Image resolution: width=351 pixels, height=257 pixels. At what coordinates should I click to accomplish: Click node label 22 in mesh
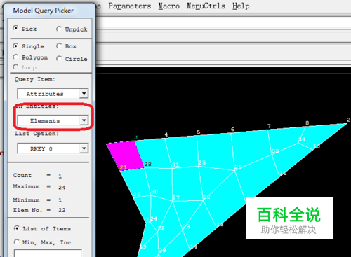click(x=161, y=228)
